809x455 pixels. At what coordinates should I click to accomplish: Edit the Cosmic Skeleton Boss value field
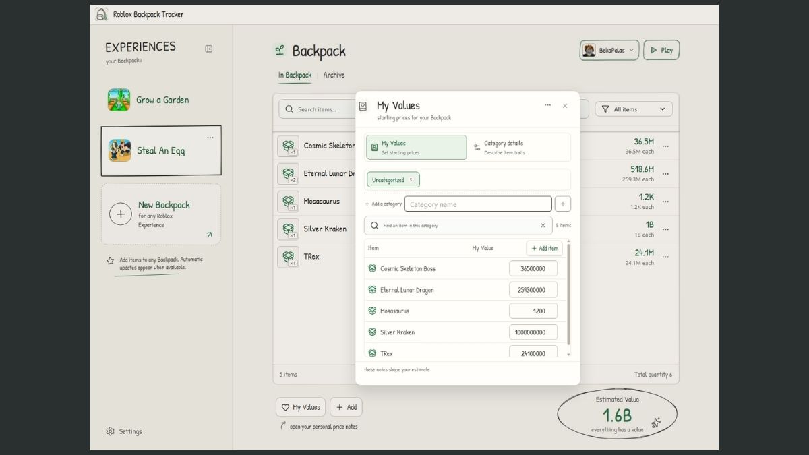point(533,269)
